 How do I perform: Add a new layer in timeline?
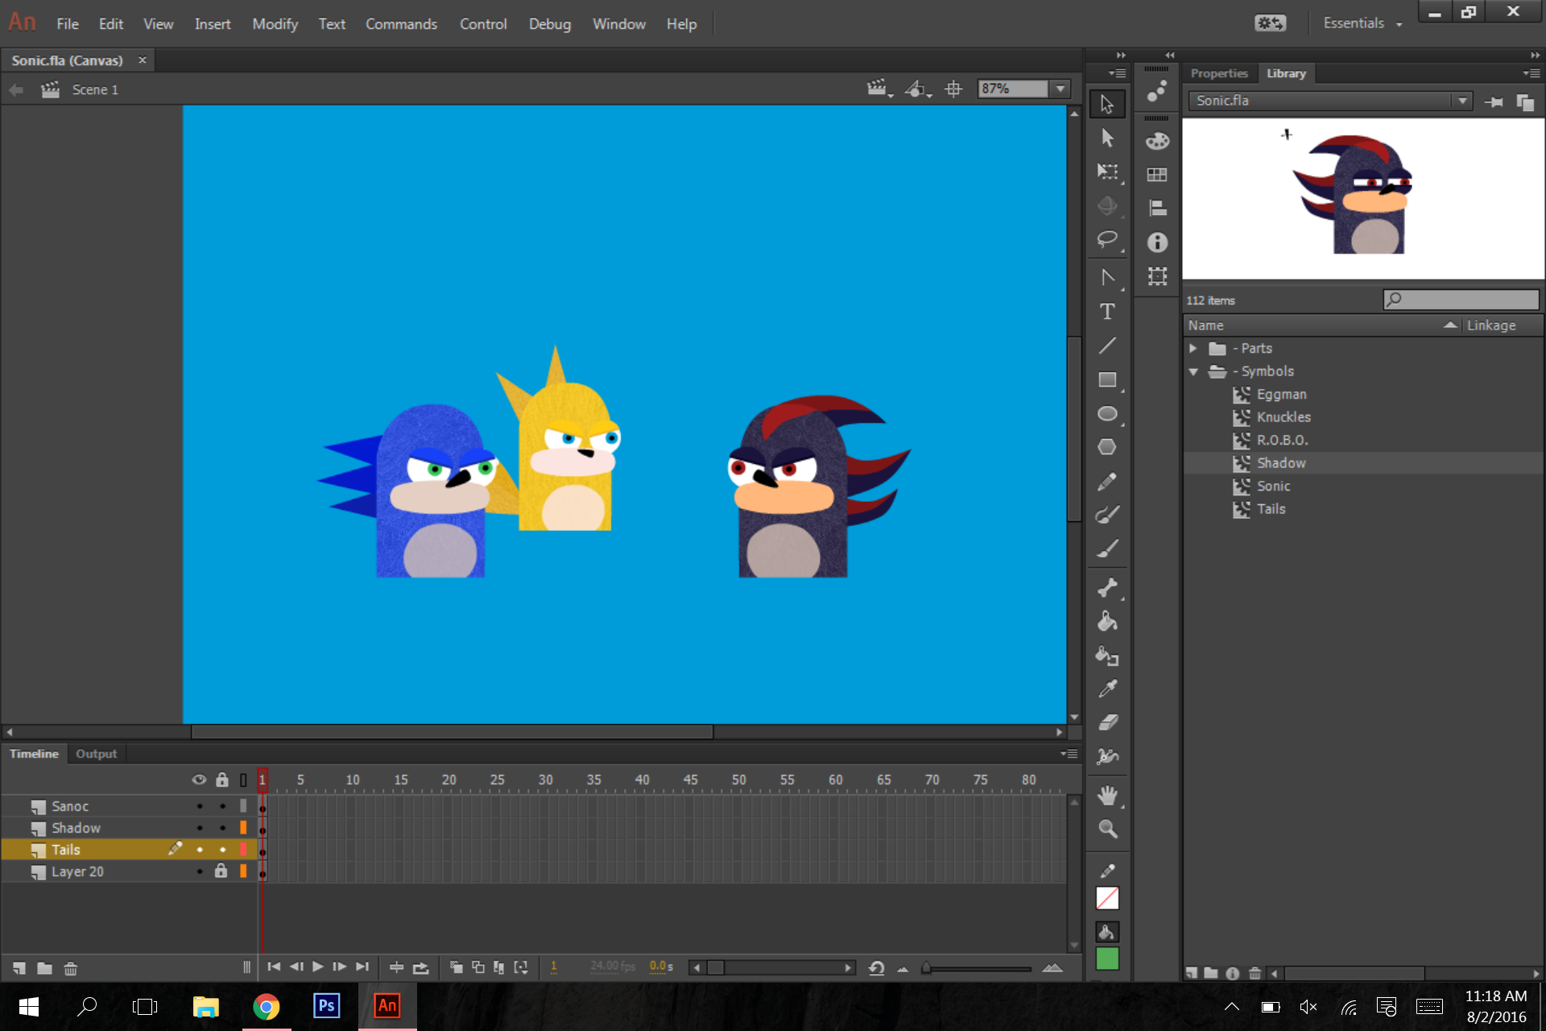pyautogui.click(x=19, y=968)
